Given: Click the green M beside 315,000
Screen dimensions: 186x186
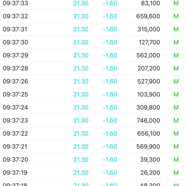Looking at the screenshot, I should [176, 29].
